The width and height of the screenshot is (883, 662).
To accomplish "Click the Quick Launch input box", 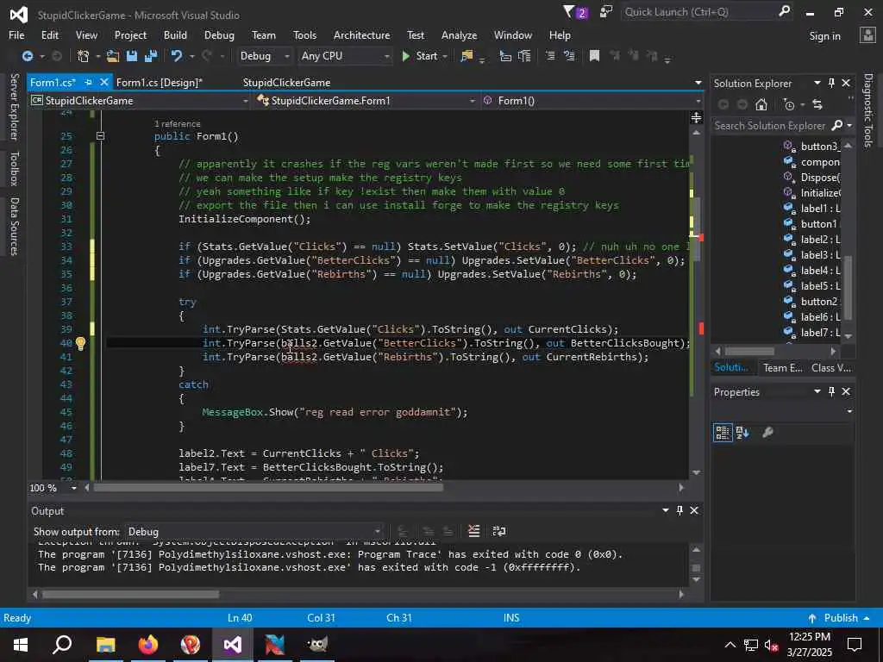I will point(698,12).
